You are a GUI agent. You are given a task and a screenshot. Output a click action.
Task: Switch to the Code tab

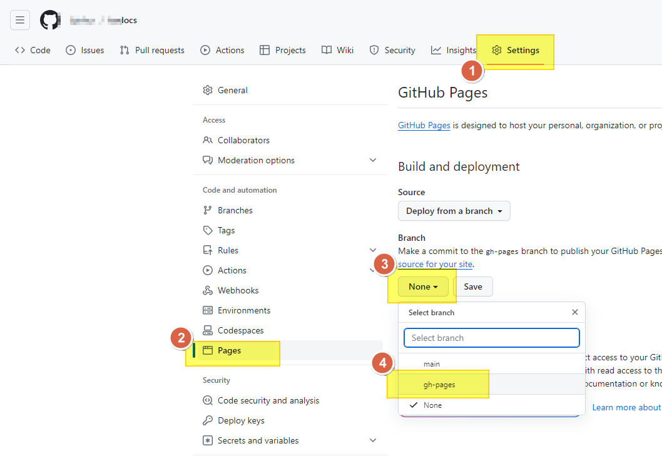coord(33,50)
